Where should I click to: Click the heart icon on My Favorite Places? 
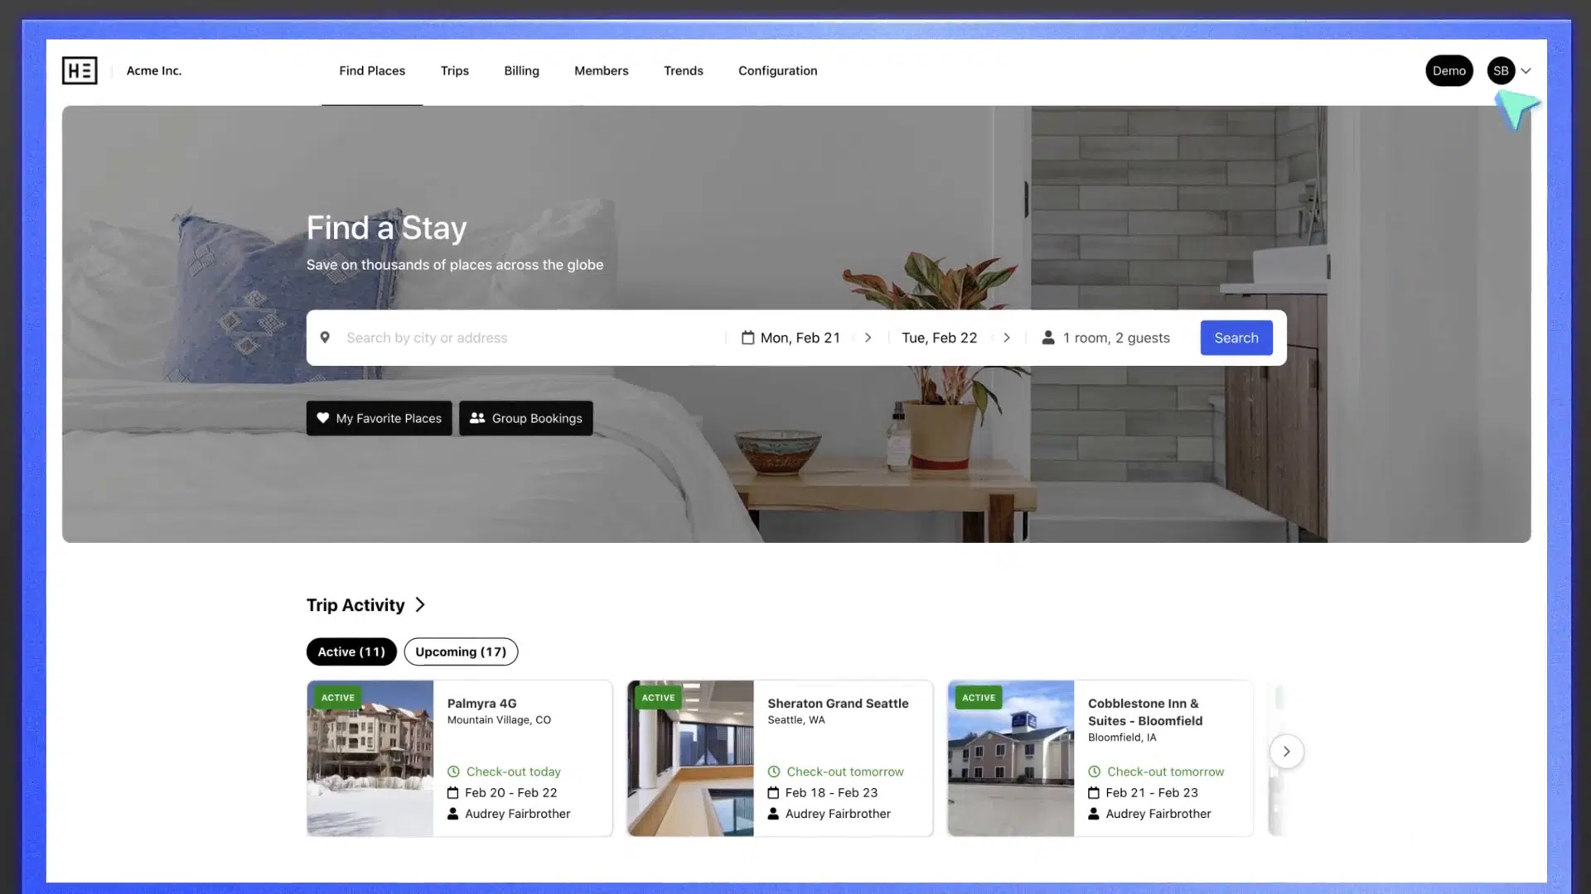pos(323,418)
